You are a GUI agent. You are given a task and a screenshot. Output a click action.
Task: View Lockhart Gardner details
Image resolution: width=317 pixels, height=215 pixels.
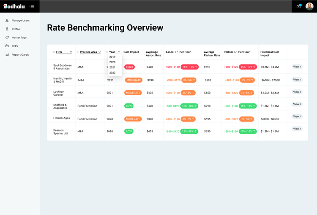point(297,92)
